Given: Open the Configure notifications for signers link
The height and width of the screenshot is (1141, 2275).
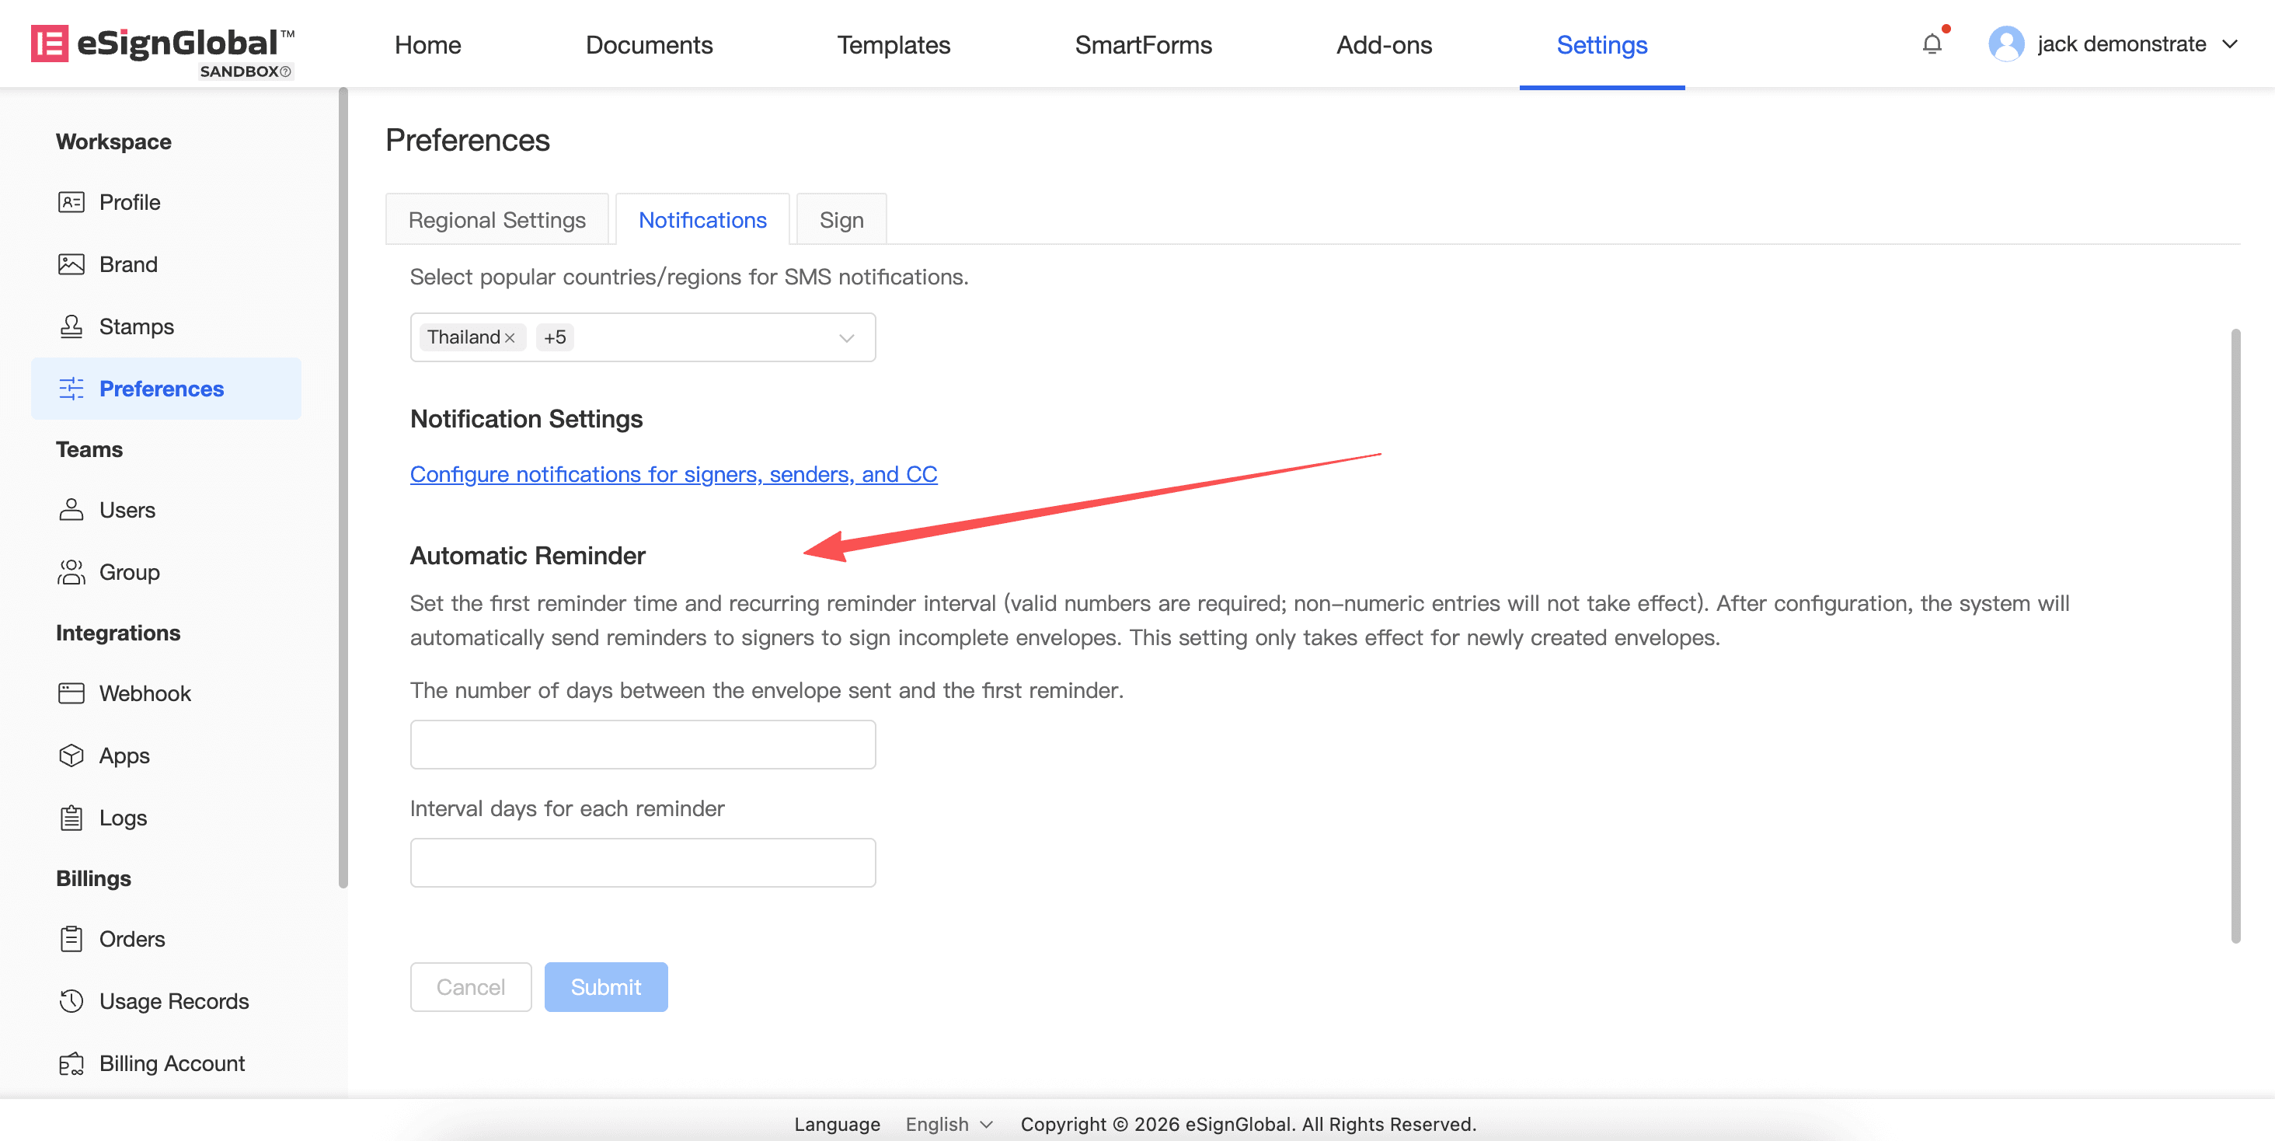Looking at the screenshot, I should pos(673,474).
